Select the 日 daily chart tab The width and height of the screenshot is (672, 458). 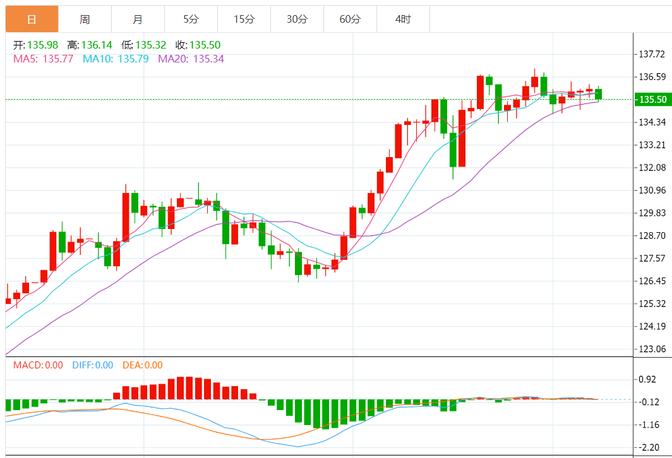tap(32, 20)
